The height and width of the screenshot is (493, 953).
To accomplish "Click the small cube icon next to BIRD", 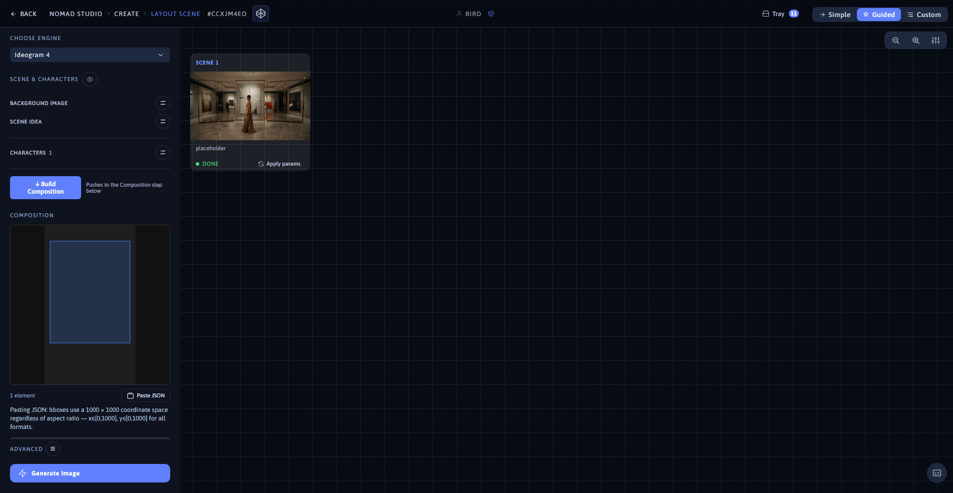I will pos(491,14).
